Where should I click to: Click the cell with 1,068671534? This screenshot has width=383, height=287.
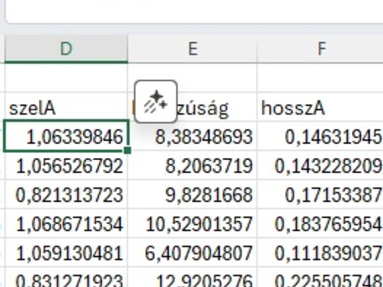tap(66, 224)
